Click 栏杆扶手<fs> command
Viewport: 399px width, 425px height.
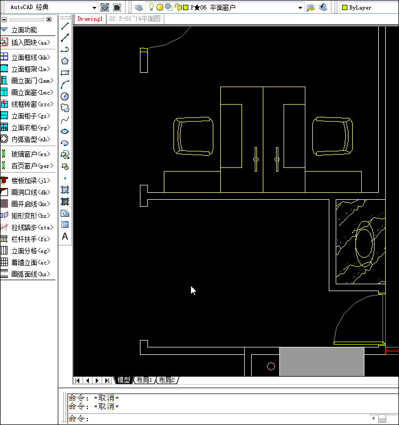[28, 239]
